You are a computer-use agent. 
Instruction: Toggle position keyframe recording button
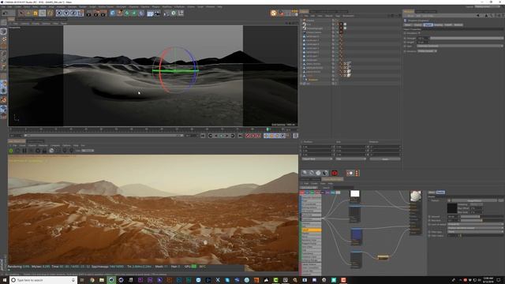[267, 136]
